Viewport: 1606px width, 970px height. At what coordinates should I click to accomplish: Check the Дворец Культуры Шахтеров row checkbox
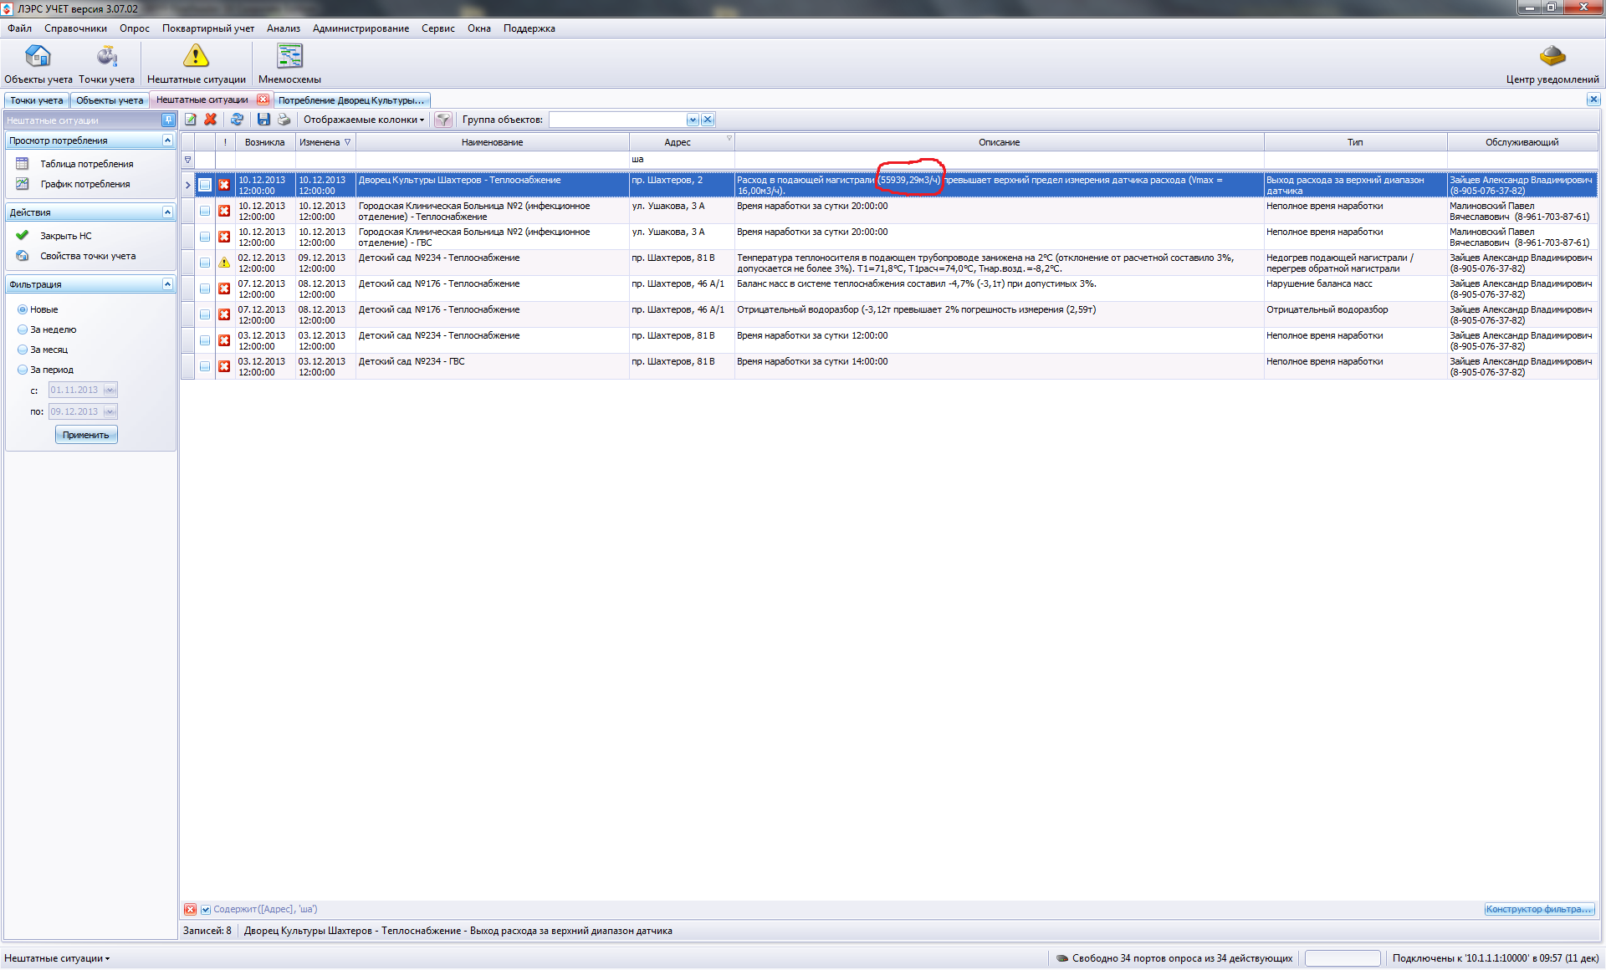click(x=205, y=185)
